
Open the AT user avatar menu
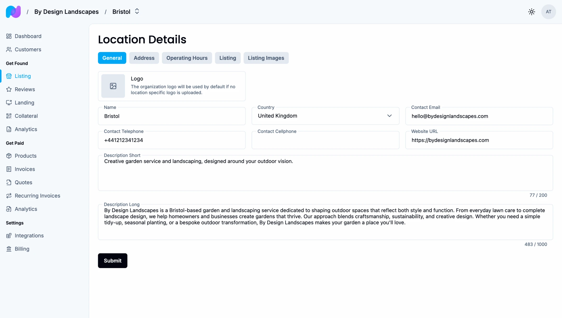click(548, 12)
